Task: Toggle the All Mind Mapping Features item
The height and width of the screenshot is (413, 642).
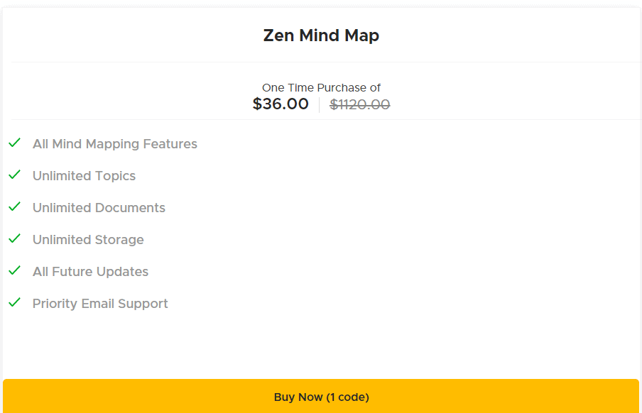Action: [114, 143]
